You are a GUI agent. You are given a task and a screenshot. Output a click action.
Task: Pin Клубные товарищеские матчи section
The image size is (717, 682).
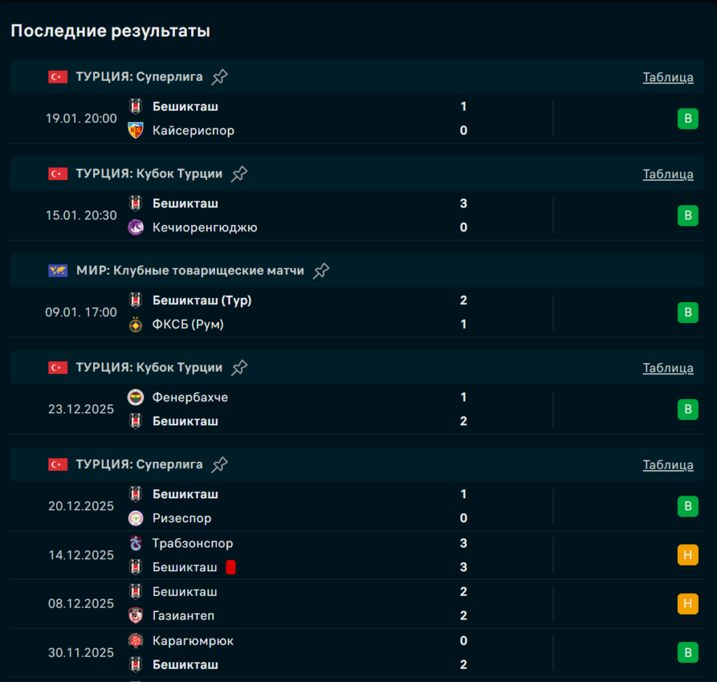pos(321,271)
